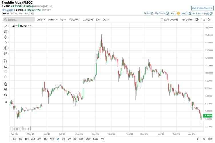Screen dimensions: 215x143
Task: Toggle log scale on price axis
Action: tap(210, 139)
